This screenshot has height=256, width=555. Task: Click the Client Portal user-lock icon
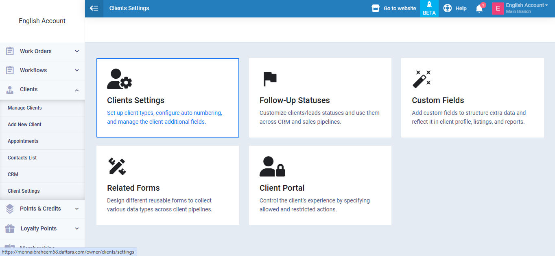point(272,166)
